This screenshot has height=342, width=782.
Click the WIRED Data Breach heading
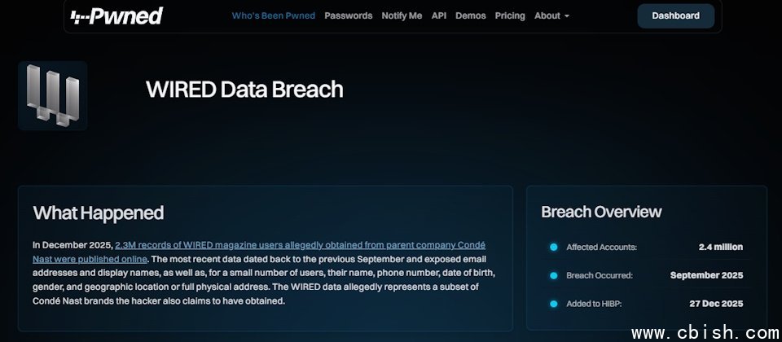click(244, 89)
